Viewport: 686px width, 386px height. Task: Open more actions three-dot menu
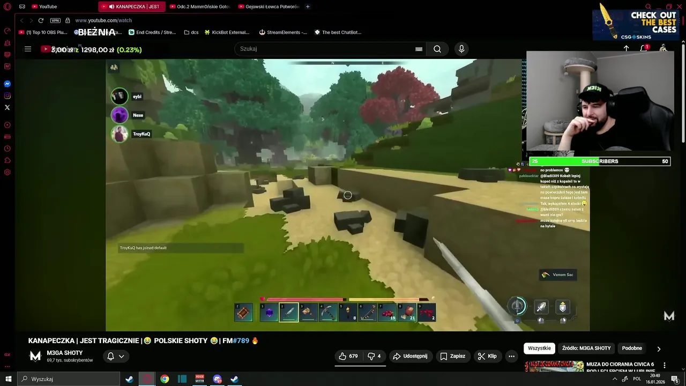pyautogui.click(x=511, y=356)
